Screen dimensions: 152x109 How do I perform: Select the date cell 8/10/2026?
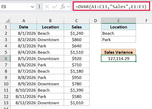23,90
